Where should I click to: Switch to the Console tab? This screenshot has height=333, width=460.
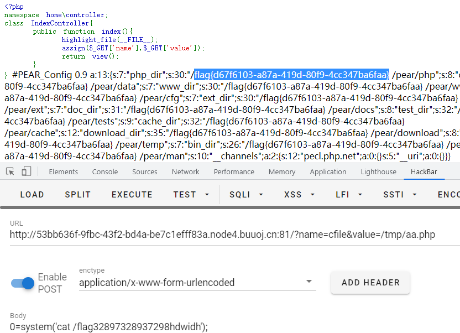point(105,171)
